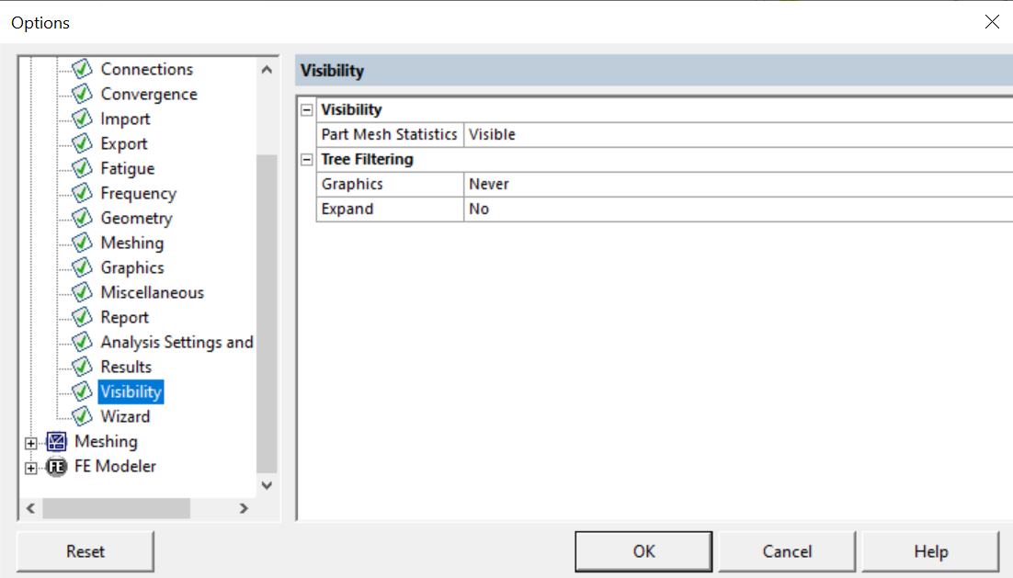Click the checkmark icon beside Import
Screen dimensions: 1013x578
point(82,119)
